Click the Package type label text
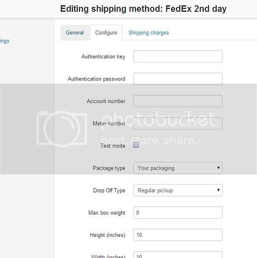Screen dimensions: 257x258 (109, 168)
